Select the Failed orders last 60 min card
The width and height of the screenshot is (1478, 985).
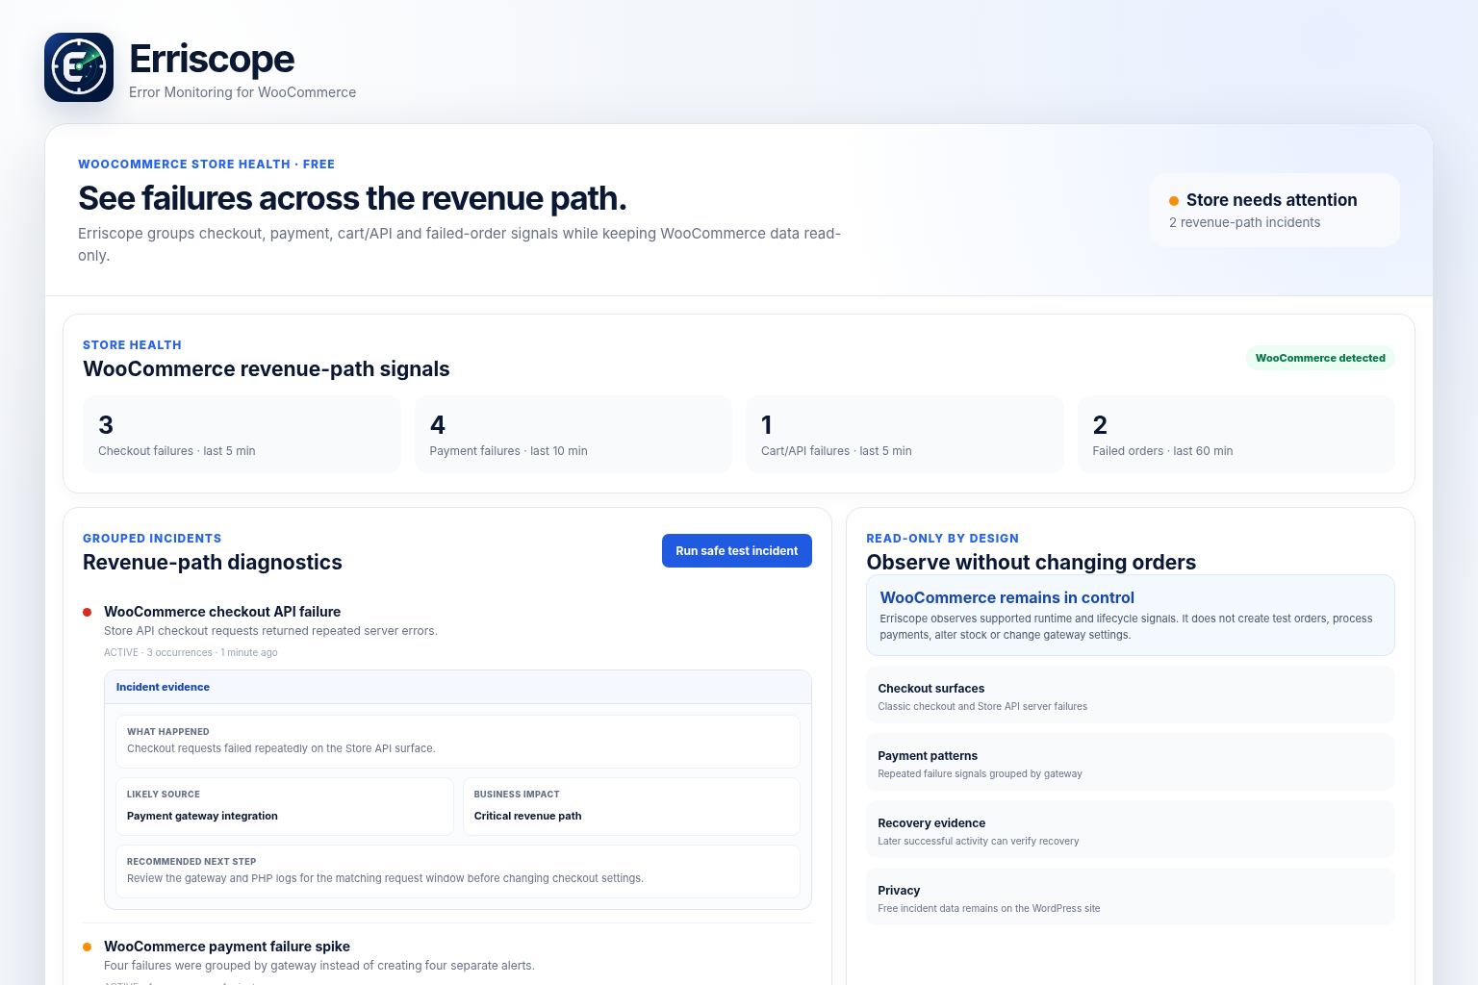(1236, 434)
